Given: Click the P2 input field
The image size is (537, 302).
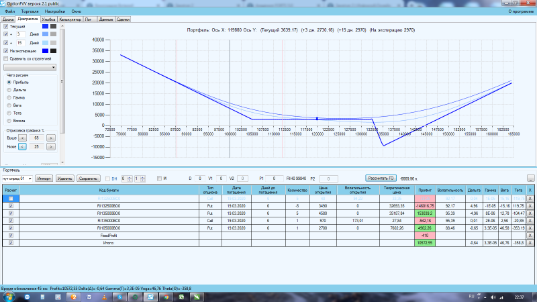Looking at the screenshot, I should click(x=328, y=179).
